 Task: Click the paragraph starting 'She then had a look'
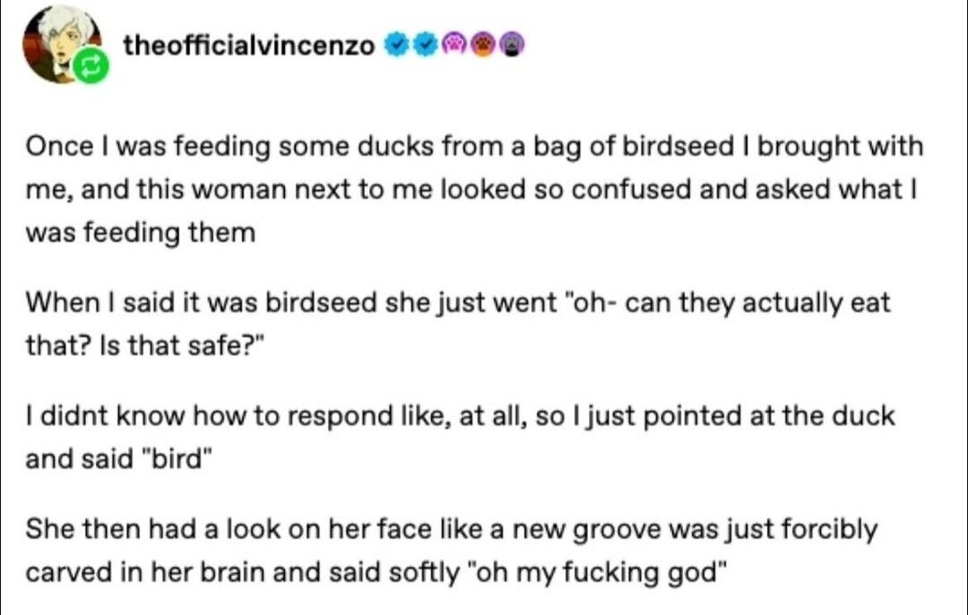pyautogui.click(x=451, y=550)
